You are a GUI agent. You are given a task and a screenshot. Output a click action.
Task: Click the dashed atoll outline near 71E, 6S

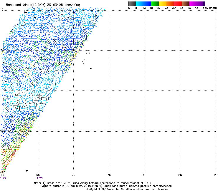point(84,61)
